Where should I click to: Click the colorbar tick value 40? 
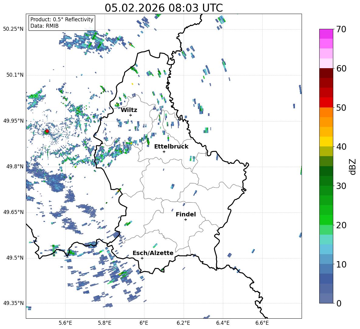(341, 147)
